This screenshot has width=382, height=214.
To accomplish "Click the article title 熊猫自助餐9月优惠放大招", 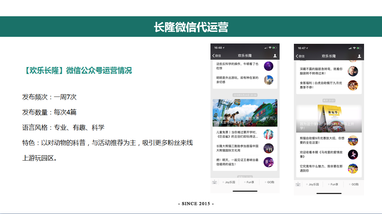I will coord(322,141).
